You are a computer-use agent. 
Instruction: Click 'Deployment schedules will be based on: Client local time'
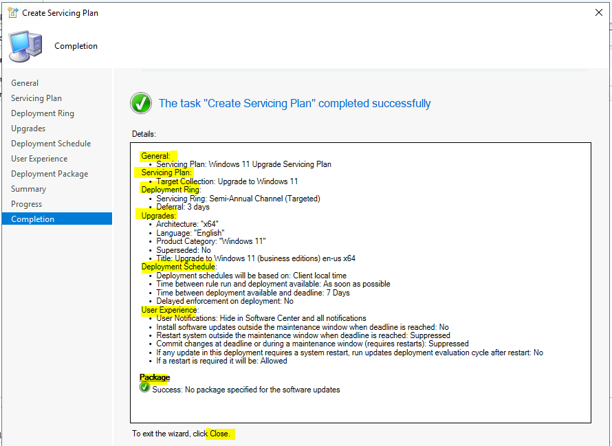tap(251, 276)
